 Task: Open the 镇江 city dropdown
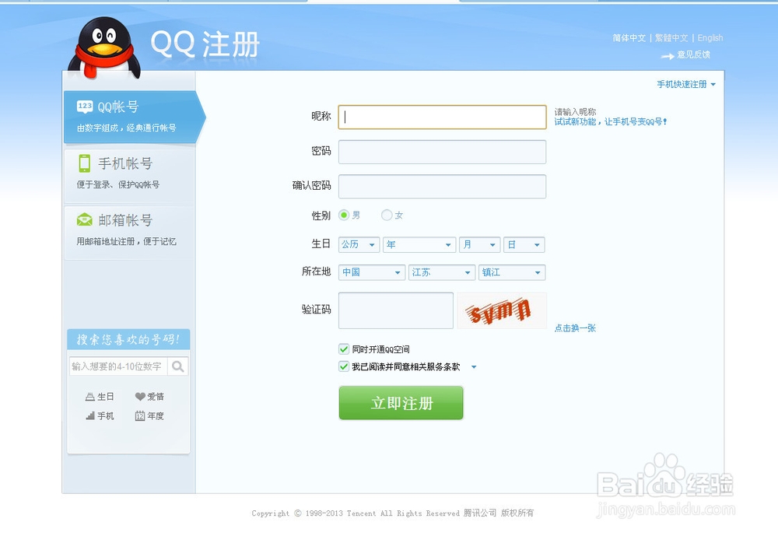(512, 272)
